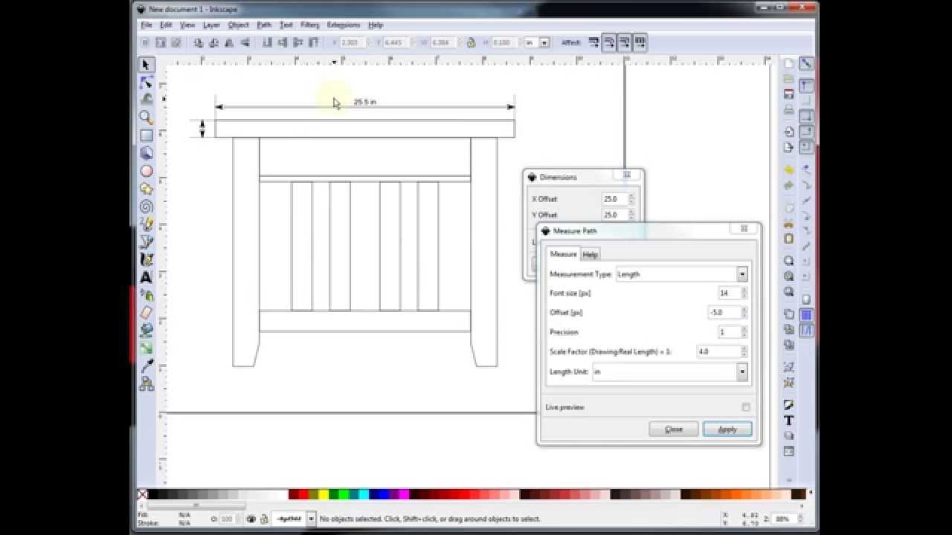Screen dimensions: 952x535
Task: Toggle the width-height lock ratio
Action: (x=471, y=43)
